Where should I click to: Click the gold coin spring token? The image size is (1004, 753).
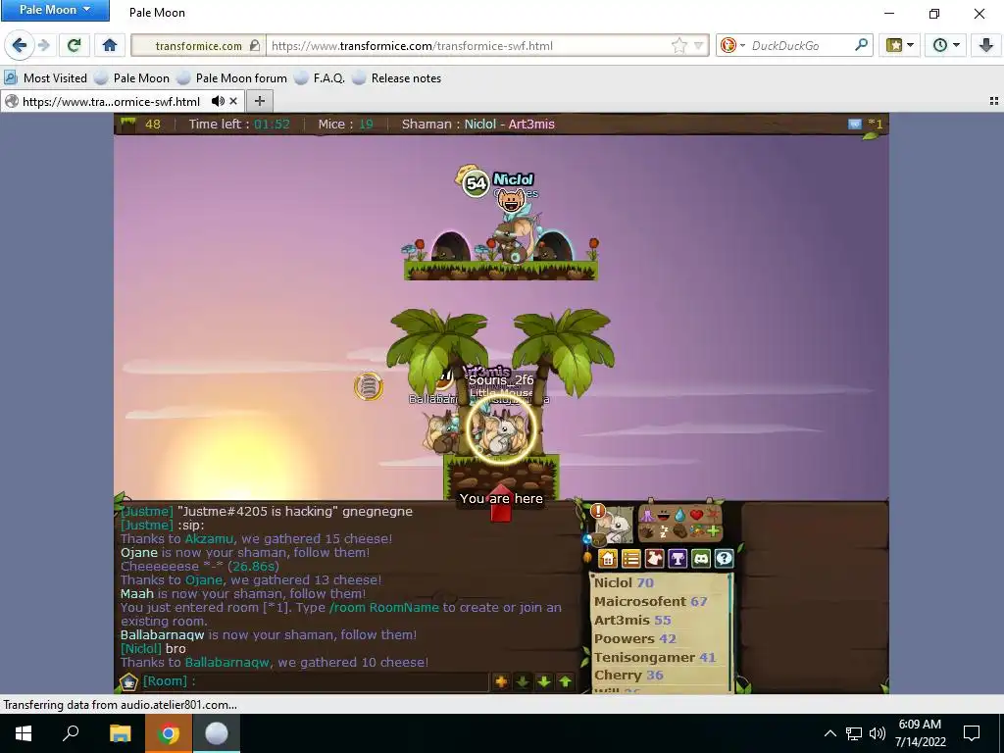369,386
